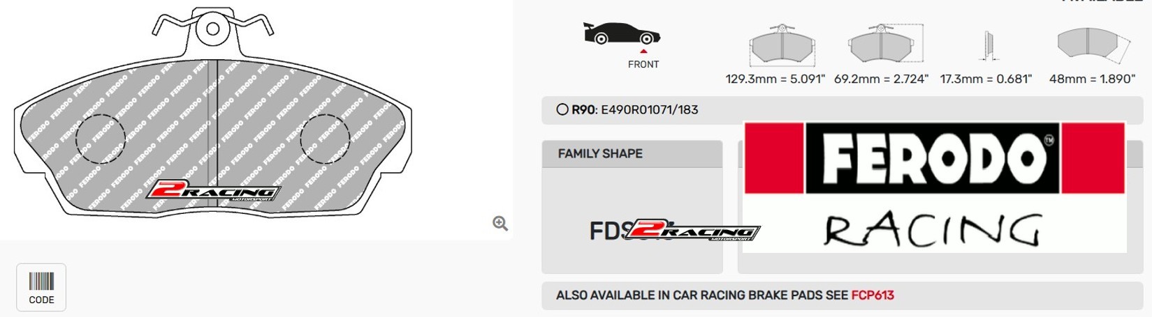Click the 2Racing watermark on pad drawing
The height and width of the screenshot is (317, 1152).
coord(213,190)
